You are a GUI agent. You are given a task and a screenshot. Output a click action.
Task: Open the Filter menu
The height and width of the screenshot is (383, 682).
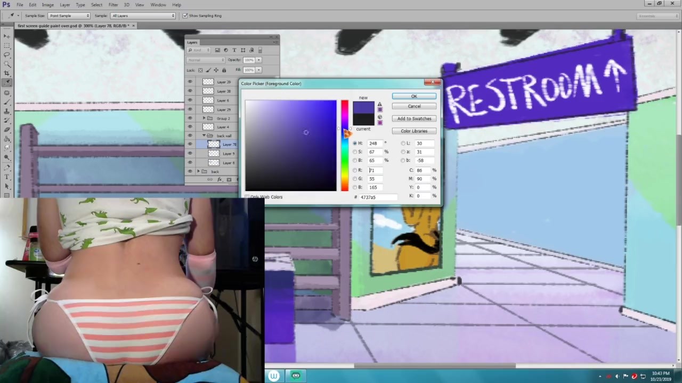point(113,5)
